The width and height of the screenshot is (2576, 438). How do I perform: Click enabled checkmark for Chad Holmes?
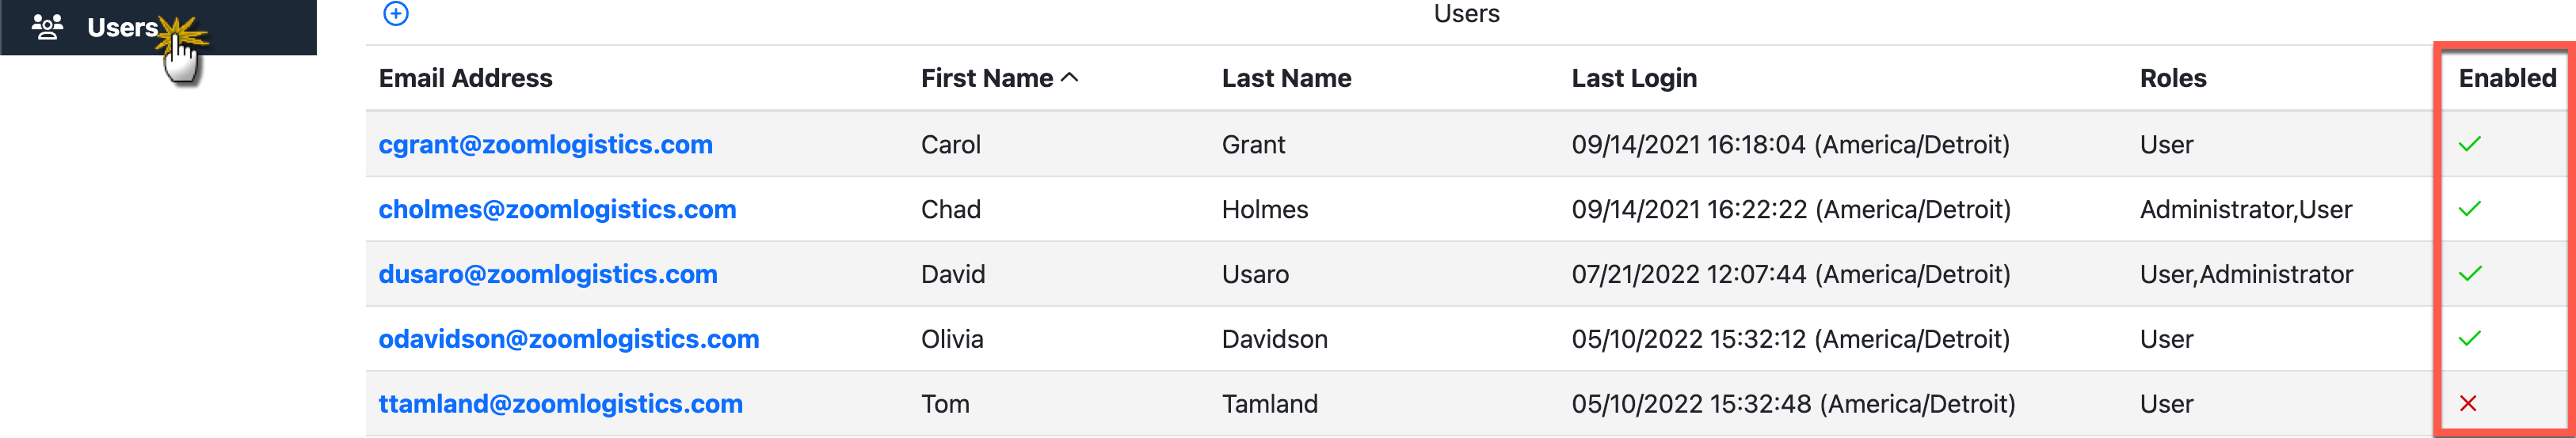(2469, 210)
